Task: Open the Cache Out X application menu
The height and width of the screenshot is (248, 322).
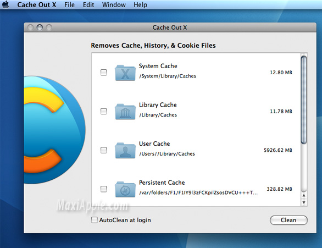Action: click(x=37, y=4)
